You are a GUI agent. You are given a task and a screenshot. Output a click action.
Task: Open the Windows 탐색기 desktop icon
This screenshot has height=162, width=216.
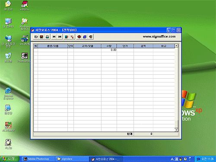(25, 24)
